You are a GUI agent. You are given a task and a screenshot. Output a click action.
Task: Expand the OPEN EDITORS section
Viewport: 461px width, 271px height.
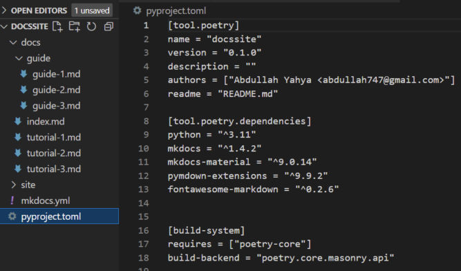tap(4, 10)
